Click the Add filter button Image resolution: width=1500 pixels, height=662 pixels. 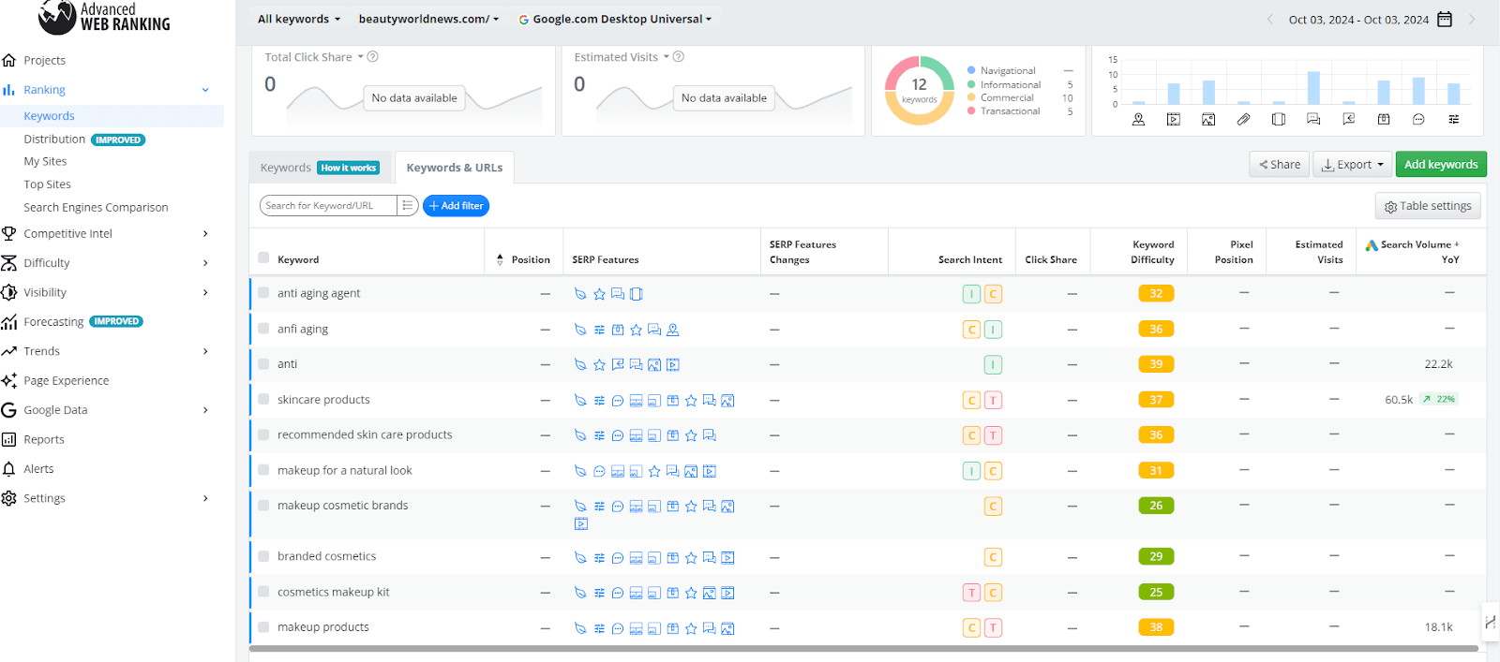tap(457, 206)
